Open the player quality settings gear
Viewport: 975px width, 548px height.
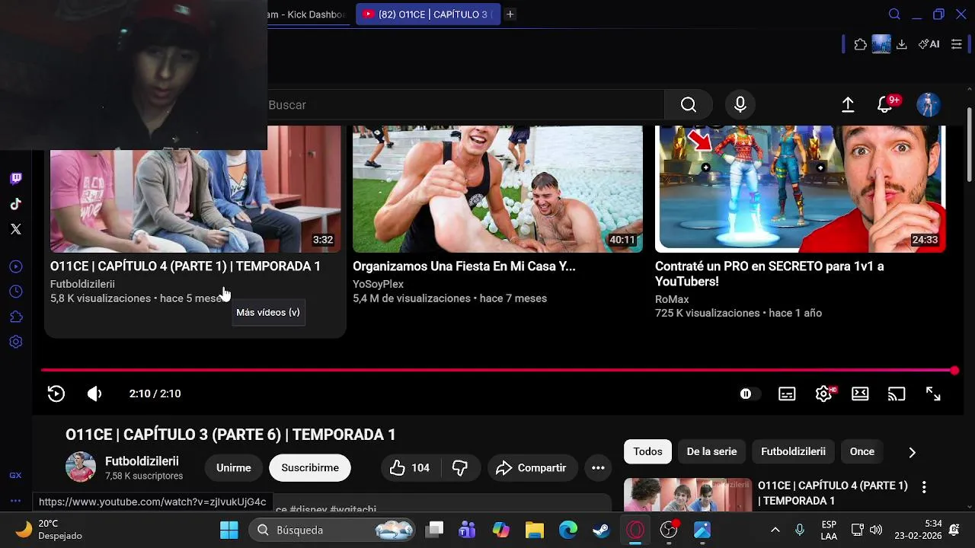click(823, 393)
